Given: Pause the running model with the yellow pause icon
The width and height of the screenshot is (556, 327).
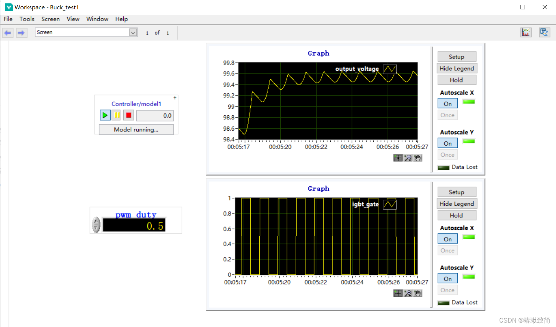Looking at the screenshot, I should 116,115.
